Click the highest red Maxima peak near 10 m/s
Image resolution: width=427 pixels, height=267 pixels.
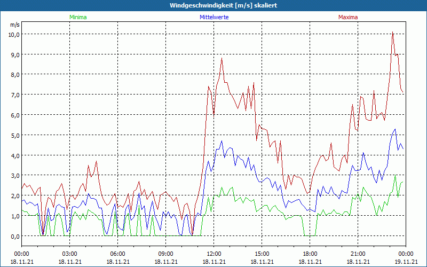393,33
